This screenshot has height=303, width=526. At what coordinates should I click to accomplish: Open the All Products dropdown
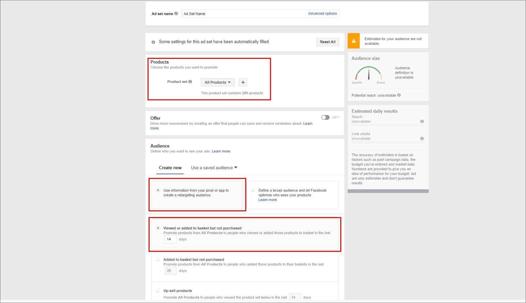click(217, 82)
